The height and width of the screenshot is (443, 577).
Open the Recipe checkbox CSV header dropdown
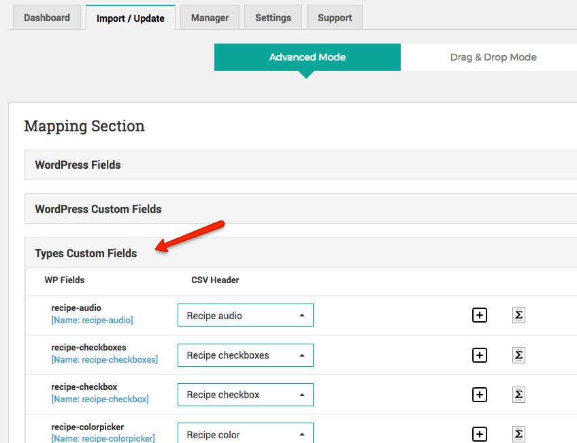tap(246, 395)
